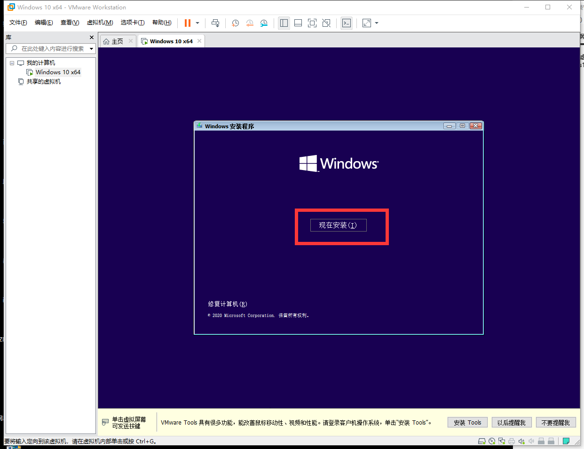This screenshot has width=584, height=449.
Task: Open the 查看(V) menu
Action: coord(70,23)
